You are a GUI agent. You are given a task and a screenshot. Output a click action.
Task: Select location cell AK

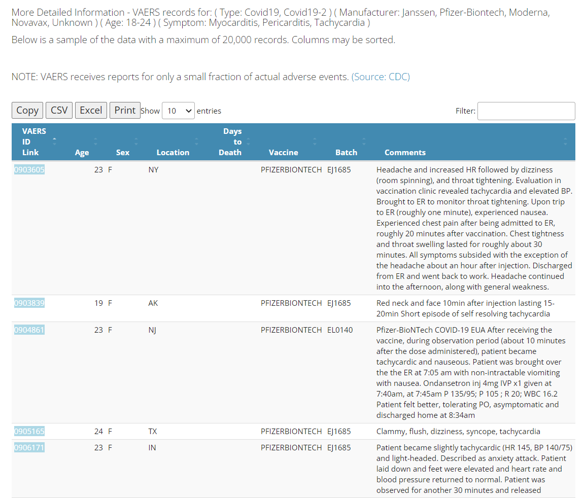coord(153,303)
